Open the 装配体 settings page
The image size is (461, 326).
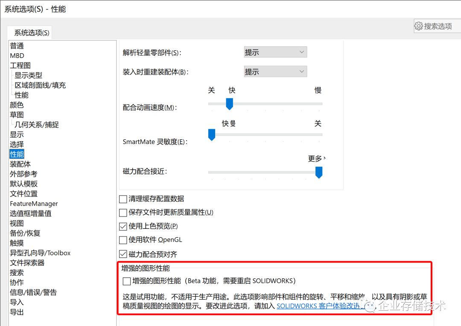20,164
